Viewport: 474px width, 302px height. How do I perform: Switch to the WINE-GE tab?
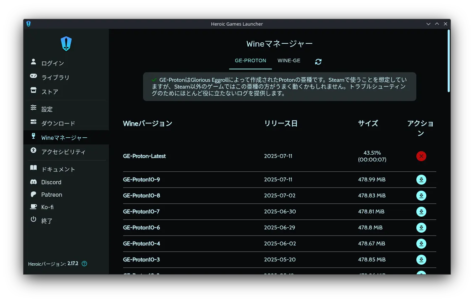pos(289,61)
